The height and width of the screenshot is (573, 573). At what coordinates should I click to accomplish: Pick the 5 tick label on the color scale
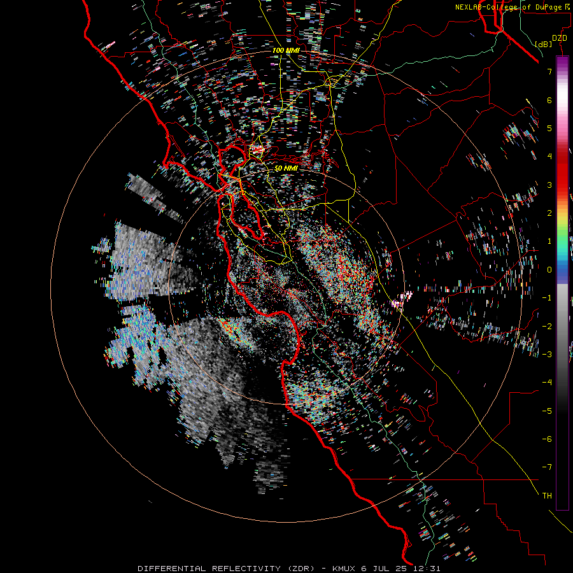(549, 128)
